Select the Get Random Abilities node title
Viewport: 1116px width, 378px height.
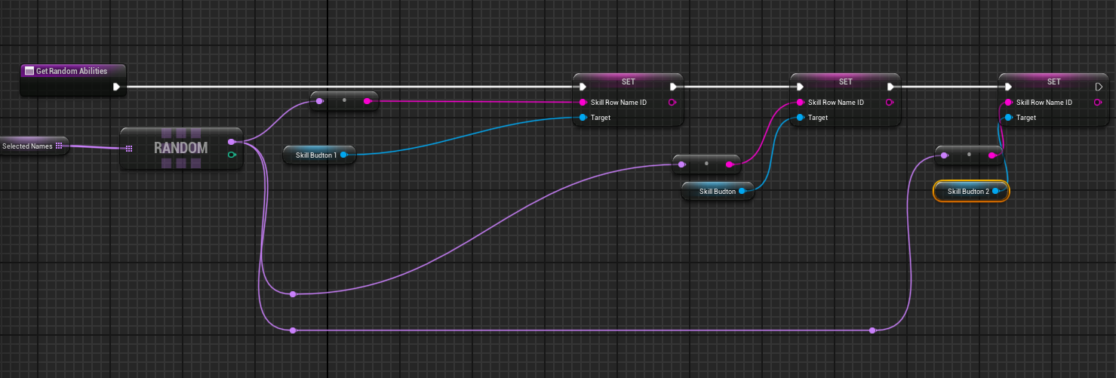click(72, 71)
